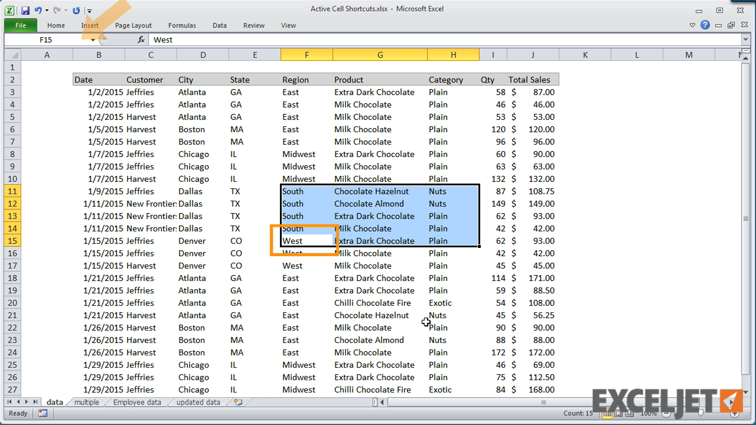Toggle Normal view in the status bar
The width and height of the screenshot is (756, 425).
(608, 413)
